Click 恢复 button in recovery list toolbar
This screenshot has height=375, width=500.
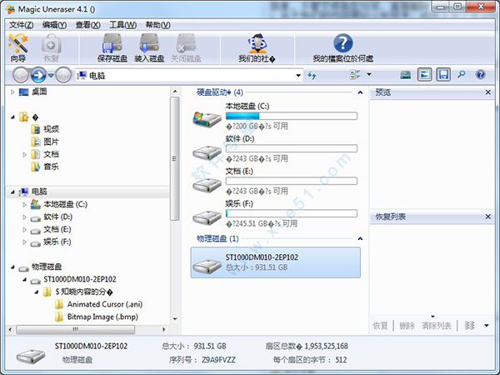(381, 326)
